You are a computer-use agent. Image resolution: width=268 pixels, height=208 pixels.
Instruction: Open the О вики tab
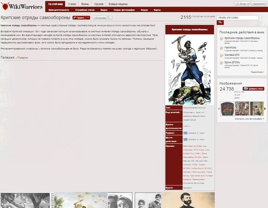click(x=72, y=4)
